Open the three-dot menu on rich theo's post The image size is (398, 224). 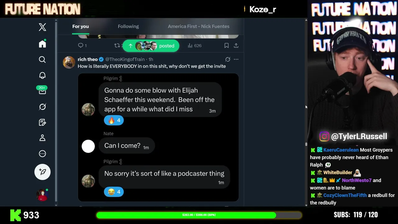click(x=236, y=59)
